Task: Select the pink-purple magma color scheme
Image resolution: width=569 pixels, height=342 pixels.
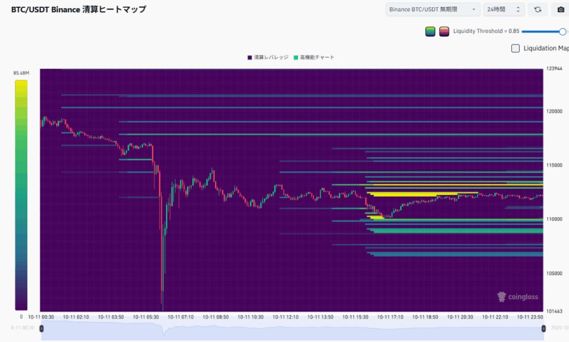Action: click(444, 32)
